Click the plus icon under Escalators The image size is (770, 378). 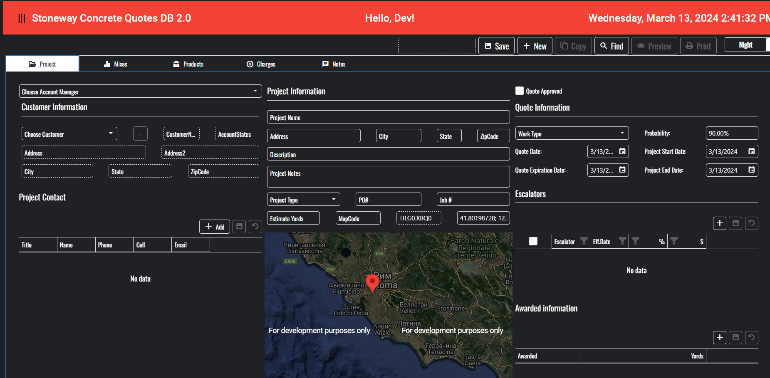click(x=719, y=223)
